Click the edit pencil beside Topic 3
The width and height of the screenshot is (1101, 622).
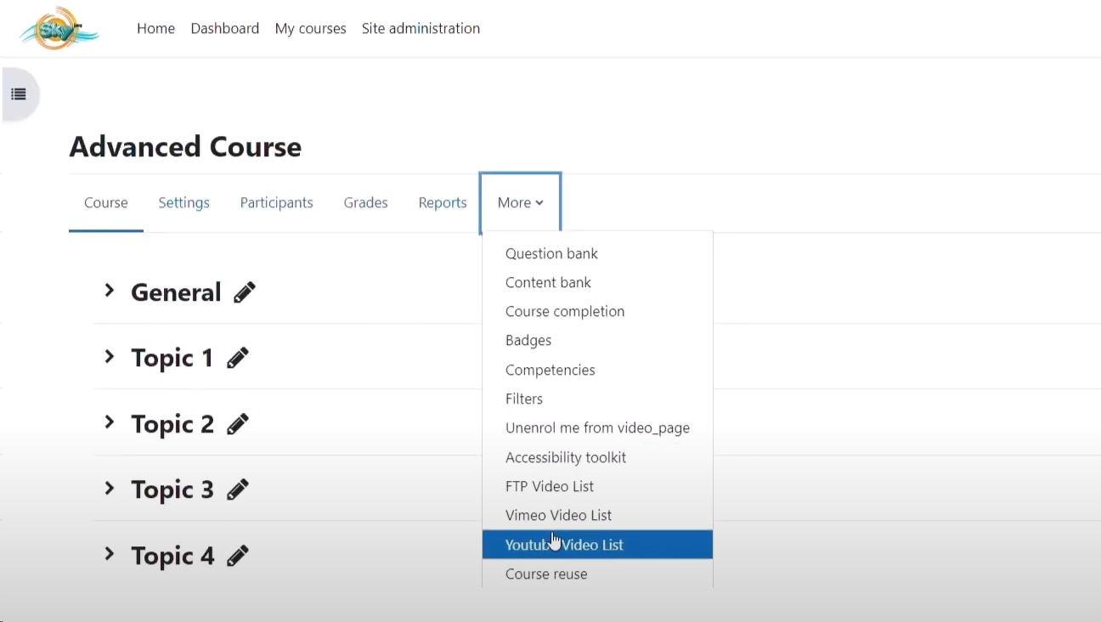point(238,489)
